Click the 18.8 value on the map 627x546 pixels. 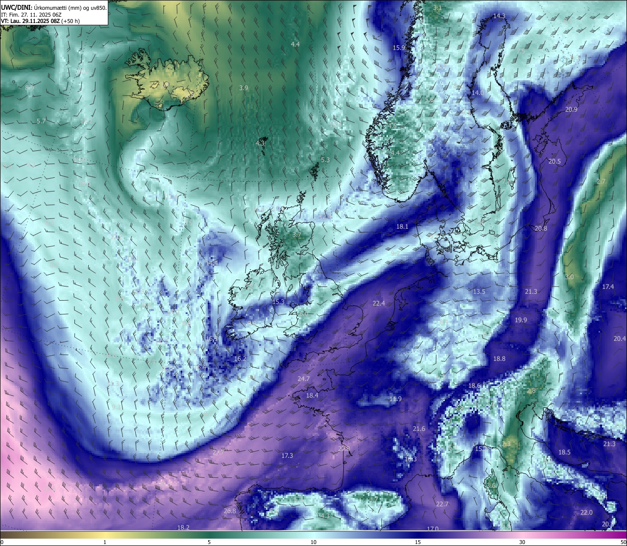[x=499, y=358]
